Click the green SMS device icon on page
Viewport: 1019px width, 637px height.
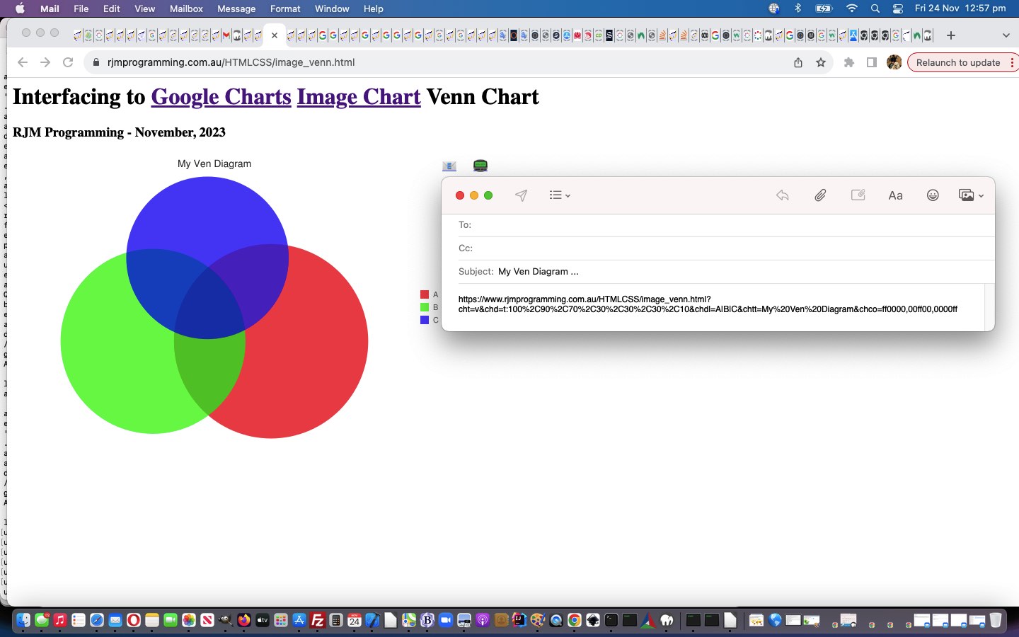click(x=480, y=166)
